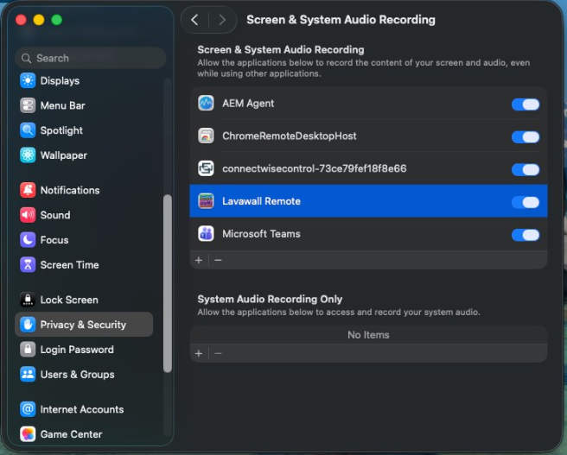567x455 pixels.
Task: Select Internet Accounts in sidebar
Action: pyautogui.click(x=84, y=409)
